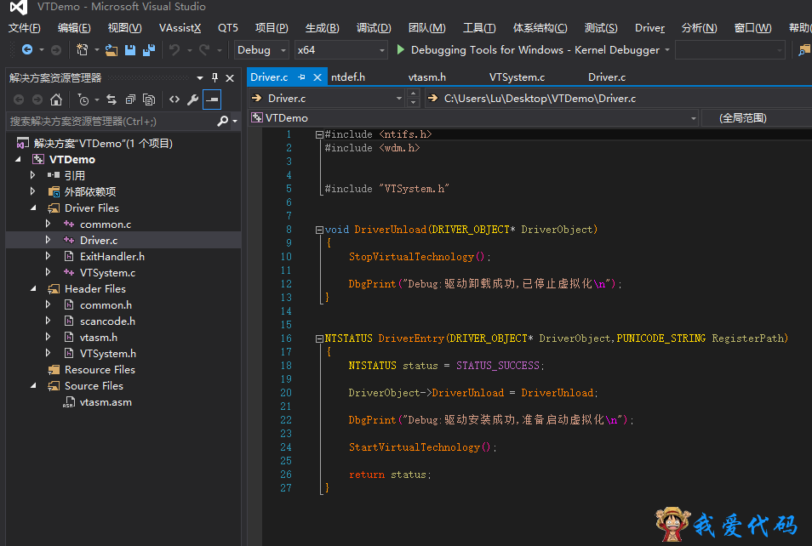The width and height of the screenshot is (812, 546).
Task: Click the Save icon in toolbar
Action: pyautogui.click(x=130, y=49)
